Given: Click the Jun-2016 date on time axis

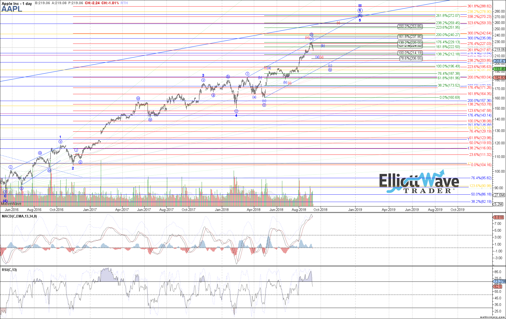Looking at the screenshot, I should (12, 210).
